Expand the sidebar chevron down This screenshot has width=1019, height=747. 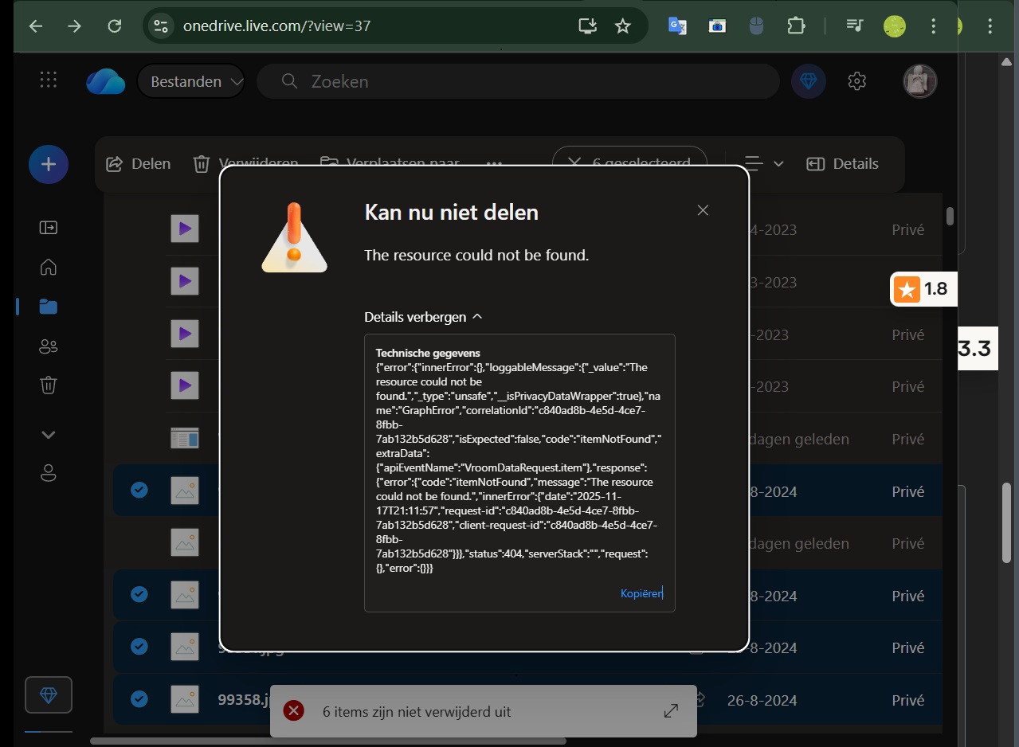tap(49, 435)
